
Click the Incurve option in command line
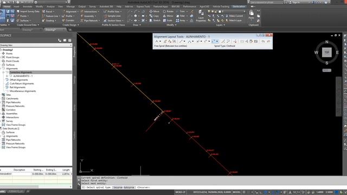click(x=118, y=187)
